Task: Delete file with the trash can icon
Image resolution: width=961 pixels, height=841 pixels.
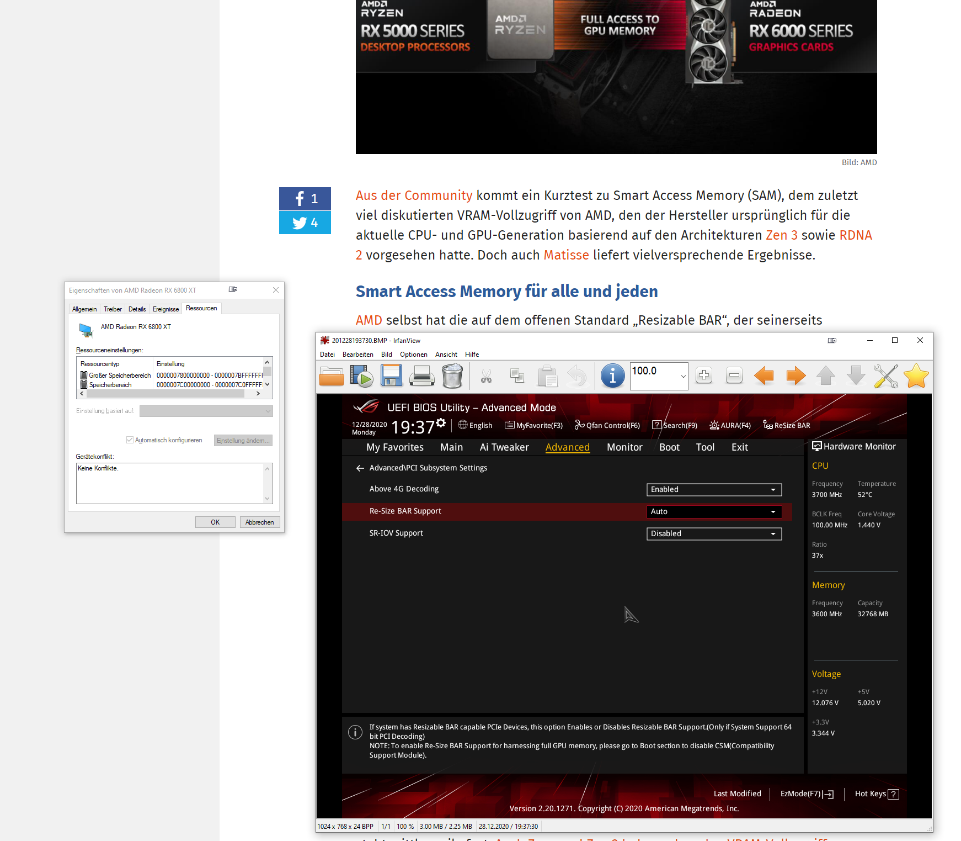Action: 452,376
